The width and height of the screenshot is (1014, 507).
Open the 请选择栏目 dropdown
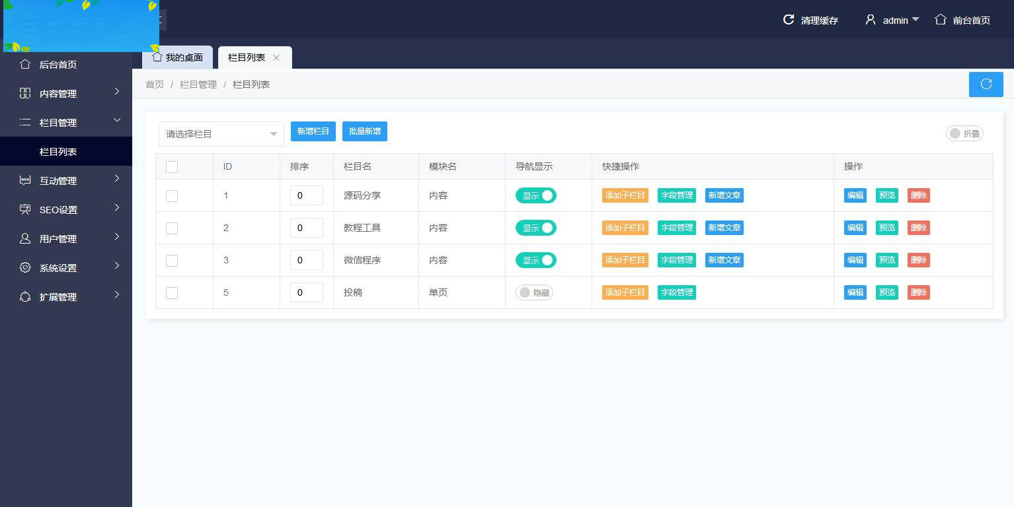pos(221,133)
